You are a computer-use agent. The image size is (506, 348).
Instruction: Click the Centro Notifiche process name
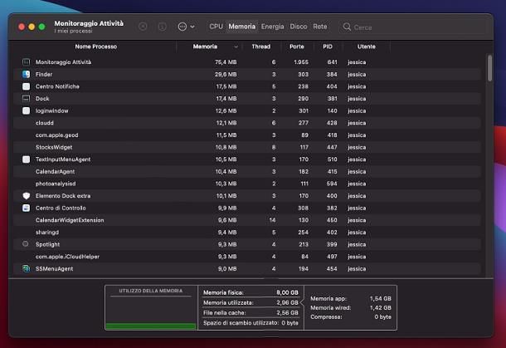(57, 86)
